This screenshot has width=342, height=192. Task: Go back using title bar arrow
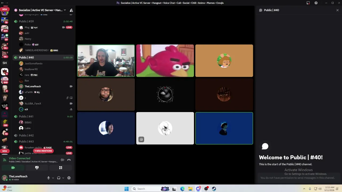pos(2,3)
